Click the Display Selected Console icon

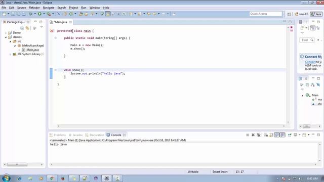click(x=296, y=135)
